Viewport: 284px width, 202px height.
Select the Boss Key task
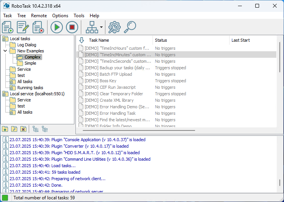(x=176, y=81)
